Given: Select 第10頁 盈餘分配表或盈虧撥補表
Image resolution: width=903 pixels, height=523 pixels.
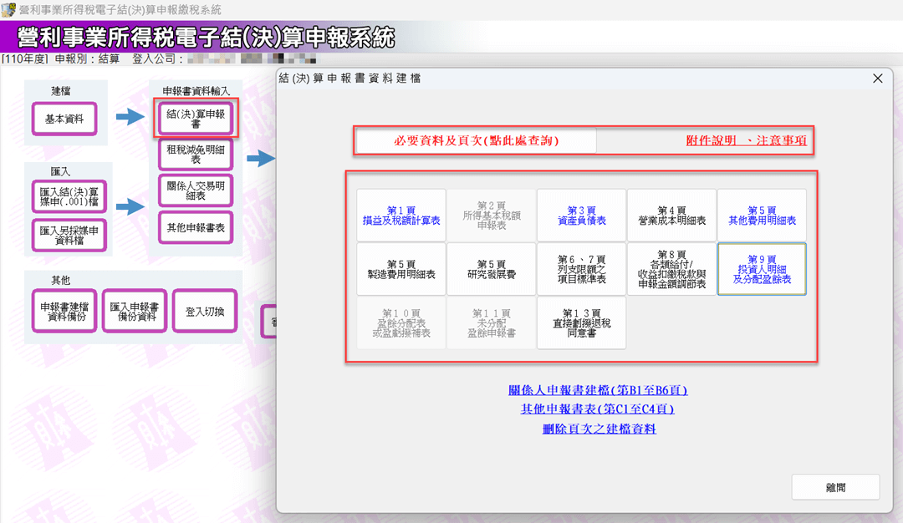Looking at the screenshot, I should (401, 322).
